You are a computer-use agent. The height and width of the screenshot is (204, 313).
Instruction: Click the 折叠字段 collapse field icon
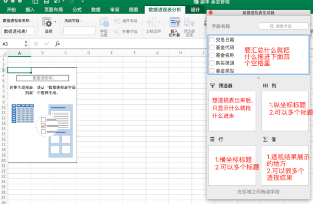click(117, 31)
